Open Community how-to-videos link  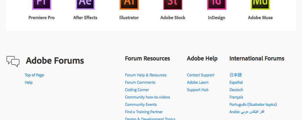(147, 97)
